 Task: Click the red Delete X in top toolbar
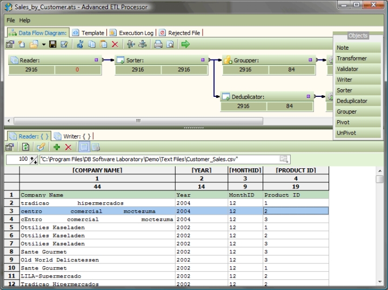coord(115,44)
